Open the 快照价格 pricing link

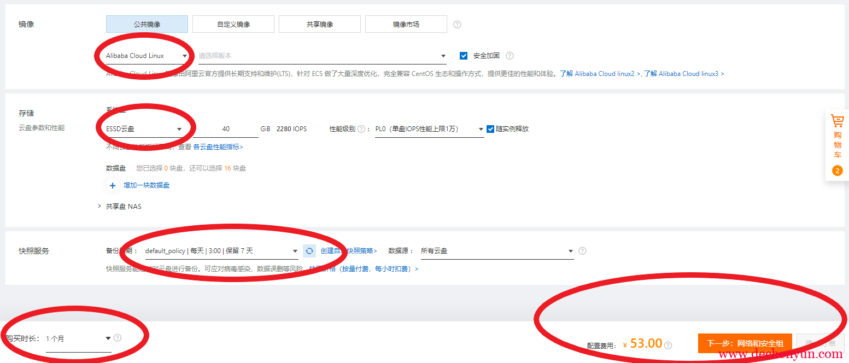(364, 269)
